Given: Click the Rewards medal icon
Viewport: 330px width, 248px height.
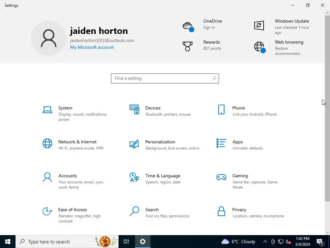Looking at the screenshot, I should point(188,46).
